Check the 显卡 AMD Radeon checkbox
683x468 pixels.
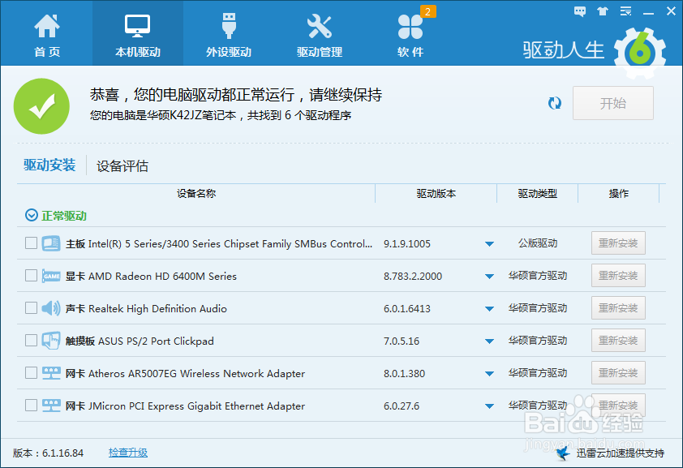(x=31, y=276)
